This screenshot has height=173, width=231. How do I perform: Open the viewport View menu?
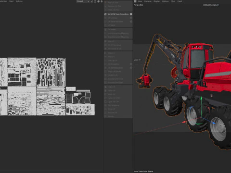(140, 1)
